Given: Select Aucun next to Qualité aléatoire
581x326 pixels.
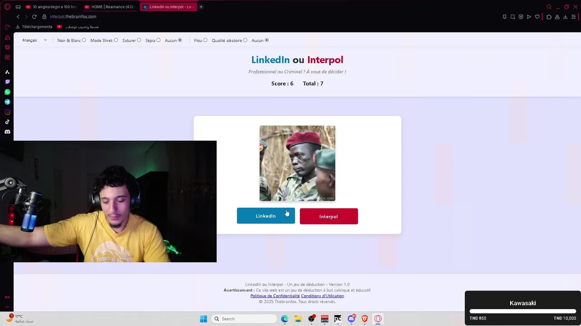Looking at the screenshot, I should (267, 40).
